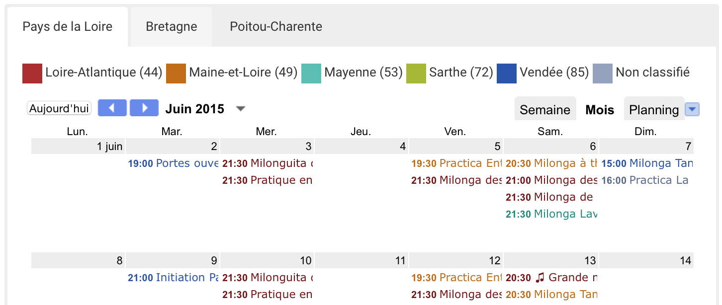Toggle Sarthe green swatch filter

pos(416,73)
